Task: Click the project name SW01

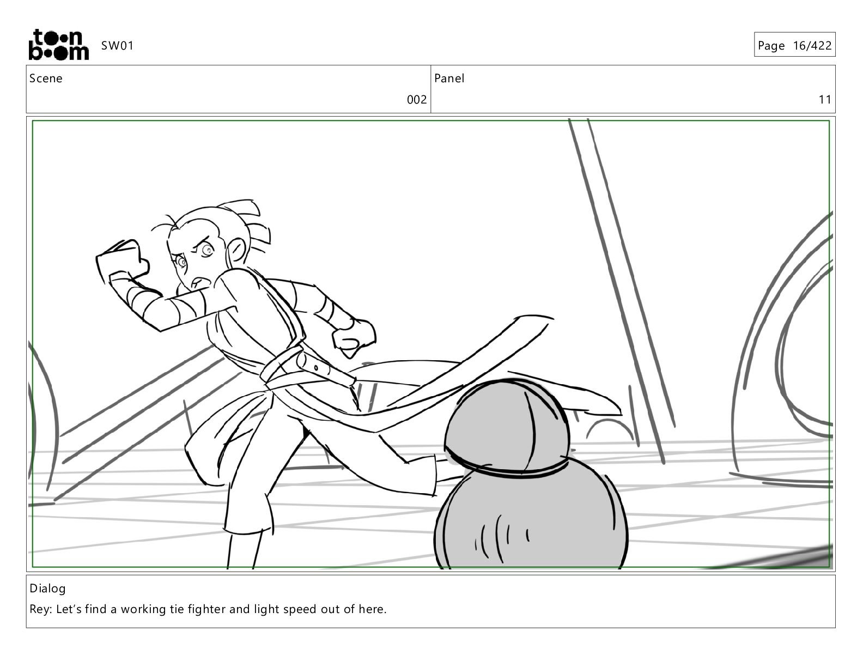Action: [117, 46]
